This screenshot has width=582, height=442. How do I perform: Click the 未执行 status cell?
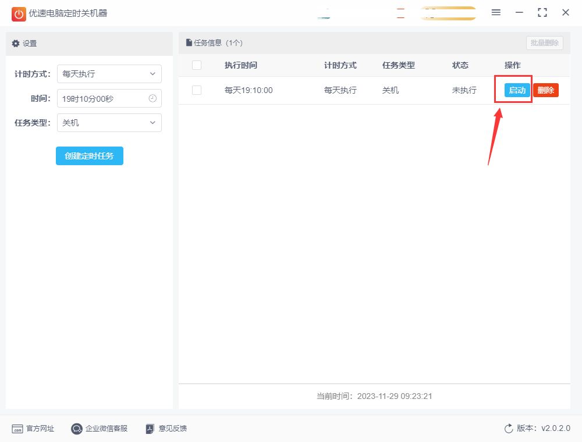[x=464, y=90]
